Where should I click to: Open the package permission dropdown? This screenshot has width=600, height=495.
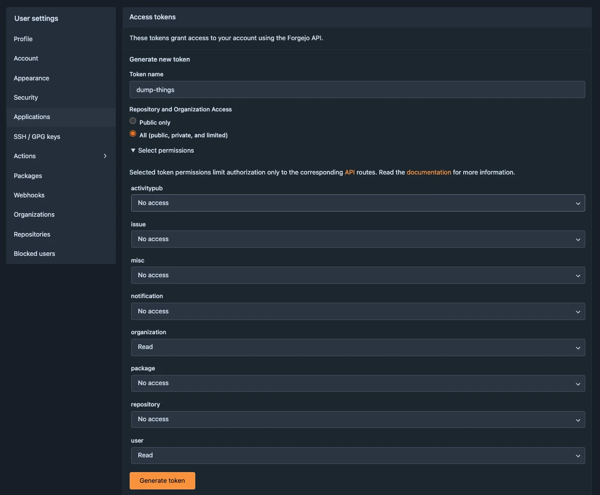pyautogui.click(x=357, y=384)
